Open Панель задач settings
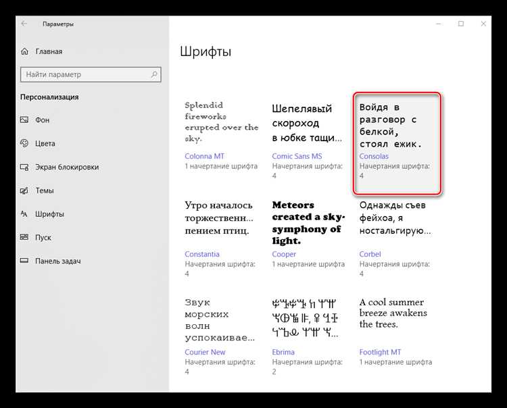This screenshot has width=507, height=408. point(58,261)
